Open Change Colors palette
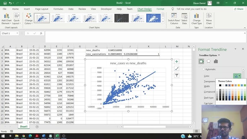This screenshot has height=139, width=247. 28,19
